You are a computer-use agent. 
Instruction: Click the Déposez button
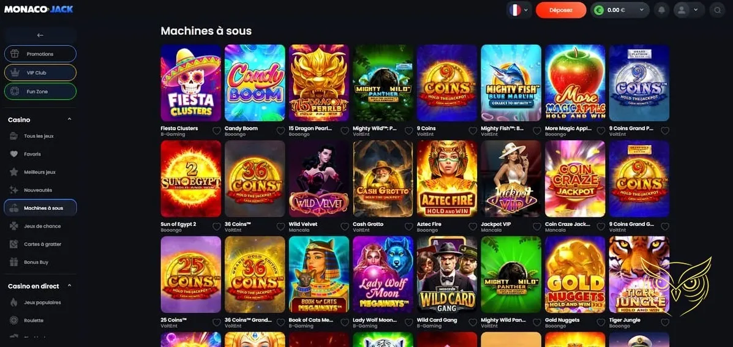click(561, 10)
